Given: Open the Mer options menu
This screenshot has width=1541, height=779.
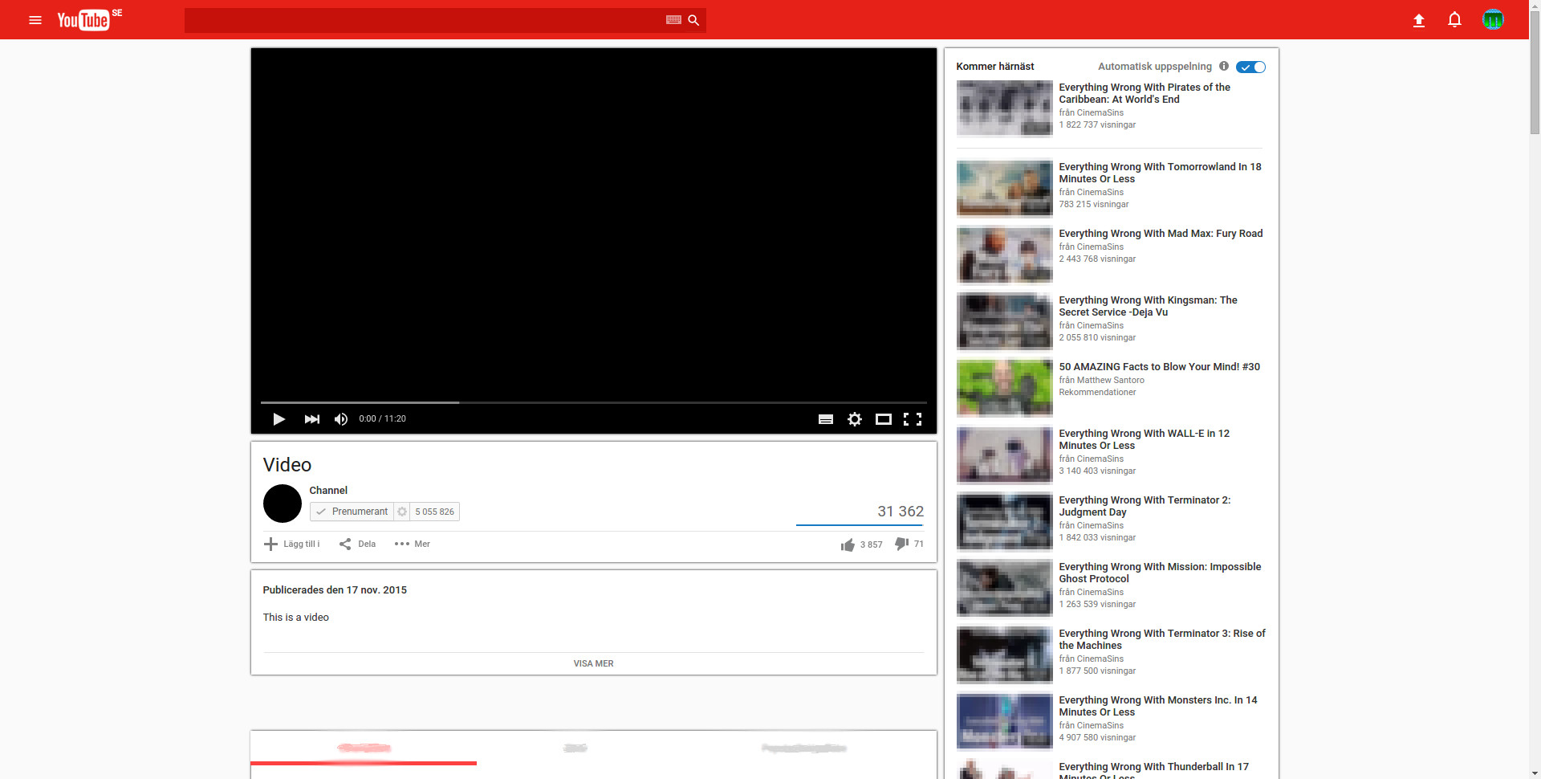Looking at the screenshot, I should (411, 544).
